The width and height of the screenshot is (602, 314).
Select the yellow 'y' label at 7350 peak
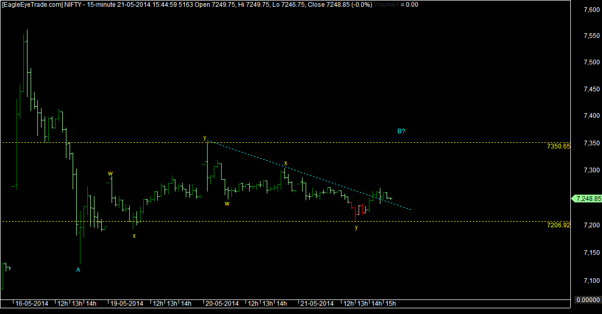204,138
